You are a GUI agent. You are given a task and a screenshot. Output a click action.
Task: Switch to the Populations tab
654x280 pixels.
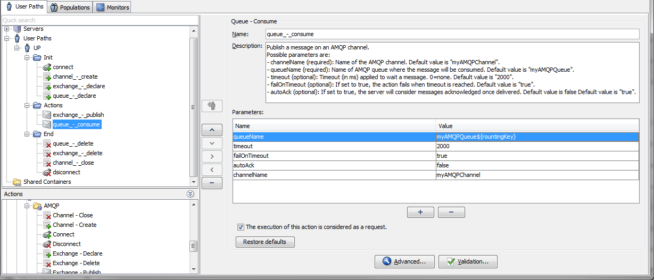tap(70, 7)
